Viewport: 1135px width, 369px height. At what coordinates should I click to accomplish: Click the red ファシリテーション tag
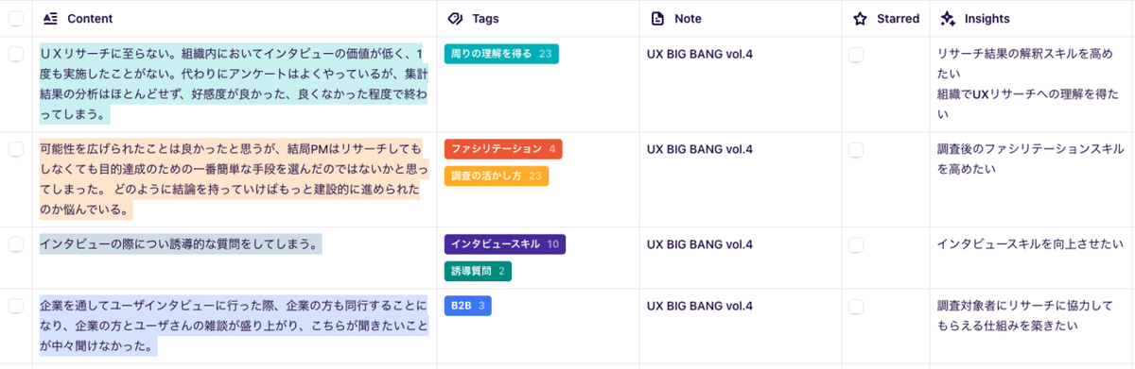pyautogui.click(x=503, y=149)
